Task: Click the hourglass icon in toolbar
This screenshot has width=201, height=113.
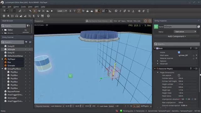Action: (148, 11)
